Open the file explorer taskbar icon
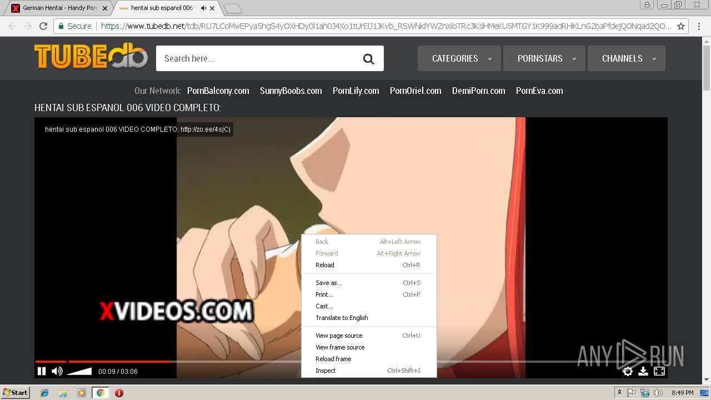711x400 pixels. tap(63, 393)
